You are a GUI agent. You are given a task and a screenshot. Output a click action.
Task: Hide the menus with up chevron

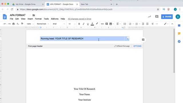coord(172,24)
